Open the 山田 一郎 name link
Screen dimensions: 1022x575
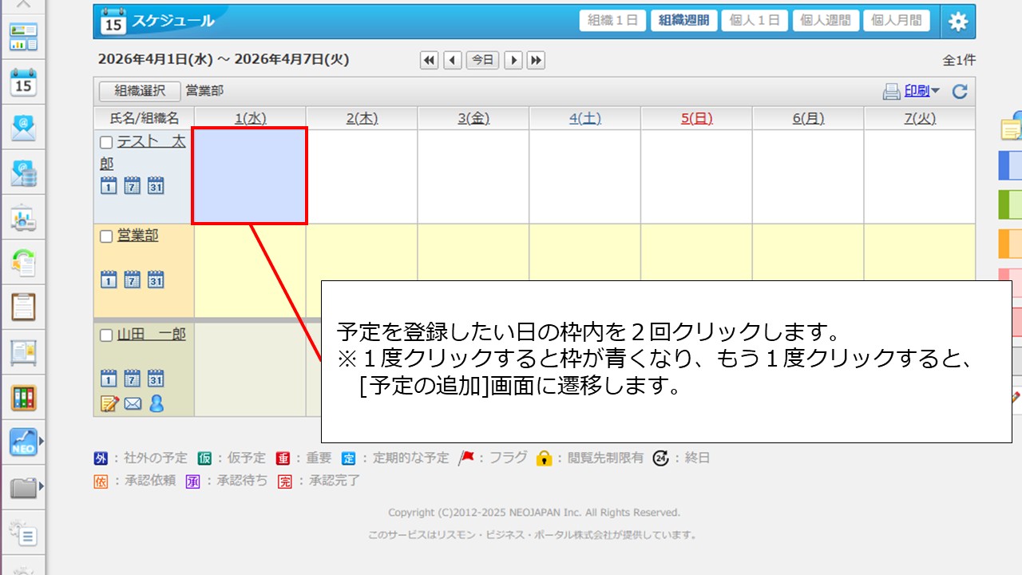[x=152, y=335]
